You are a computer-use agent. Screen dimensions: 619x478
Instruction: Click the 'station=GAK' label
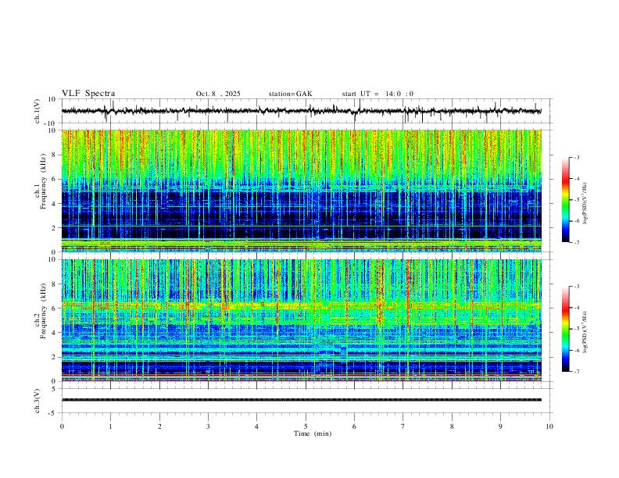[x=291, y=94]
